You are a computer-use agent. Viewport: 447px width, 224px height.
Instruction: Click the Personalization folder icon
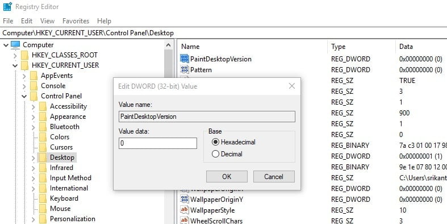point(43,219)
